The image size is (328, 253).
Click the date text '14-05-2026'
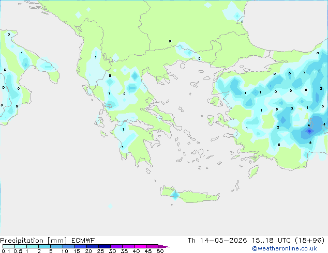[x=223, y=241]
